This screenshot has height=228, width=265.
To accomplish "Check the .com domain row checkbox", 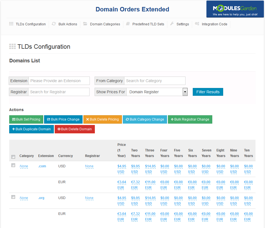I will pyautogui.click(x=13, y=165).
